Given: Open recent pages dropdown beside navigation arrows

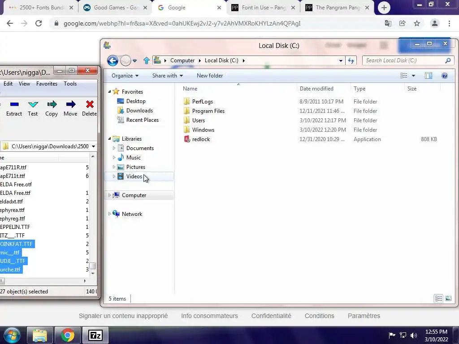Looking at the screenshot, I should 134,61.
